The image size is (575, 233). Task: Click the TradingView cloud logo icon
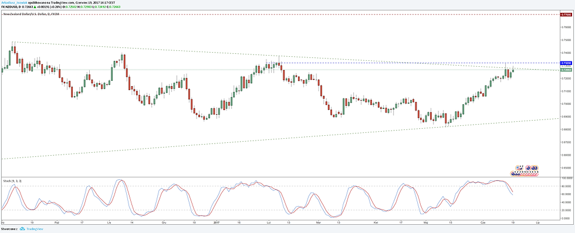point(22,229)
